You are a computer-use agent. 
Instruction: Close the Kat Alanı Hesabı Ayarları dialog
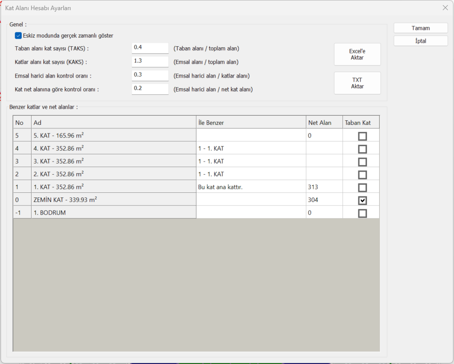[x=445, y=8]
